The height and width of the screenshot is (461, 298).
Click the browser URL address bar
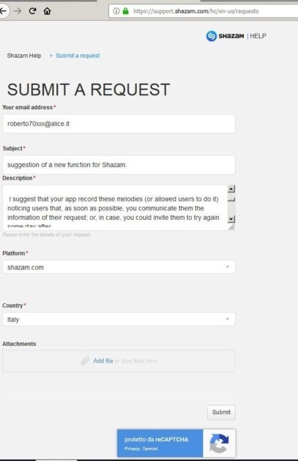tap(203, 11)
